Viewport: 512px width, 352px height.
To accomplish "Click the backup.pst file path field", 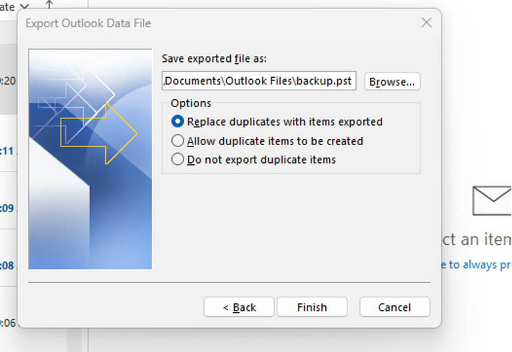I will [x=259, y=81].
